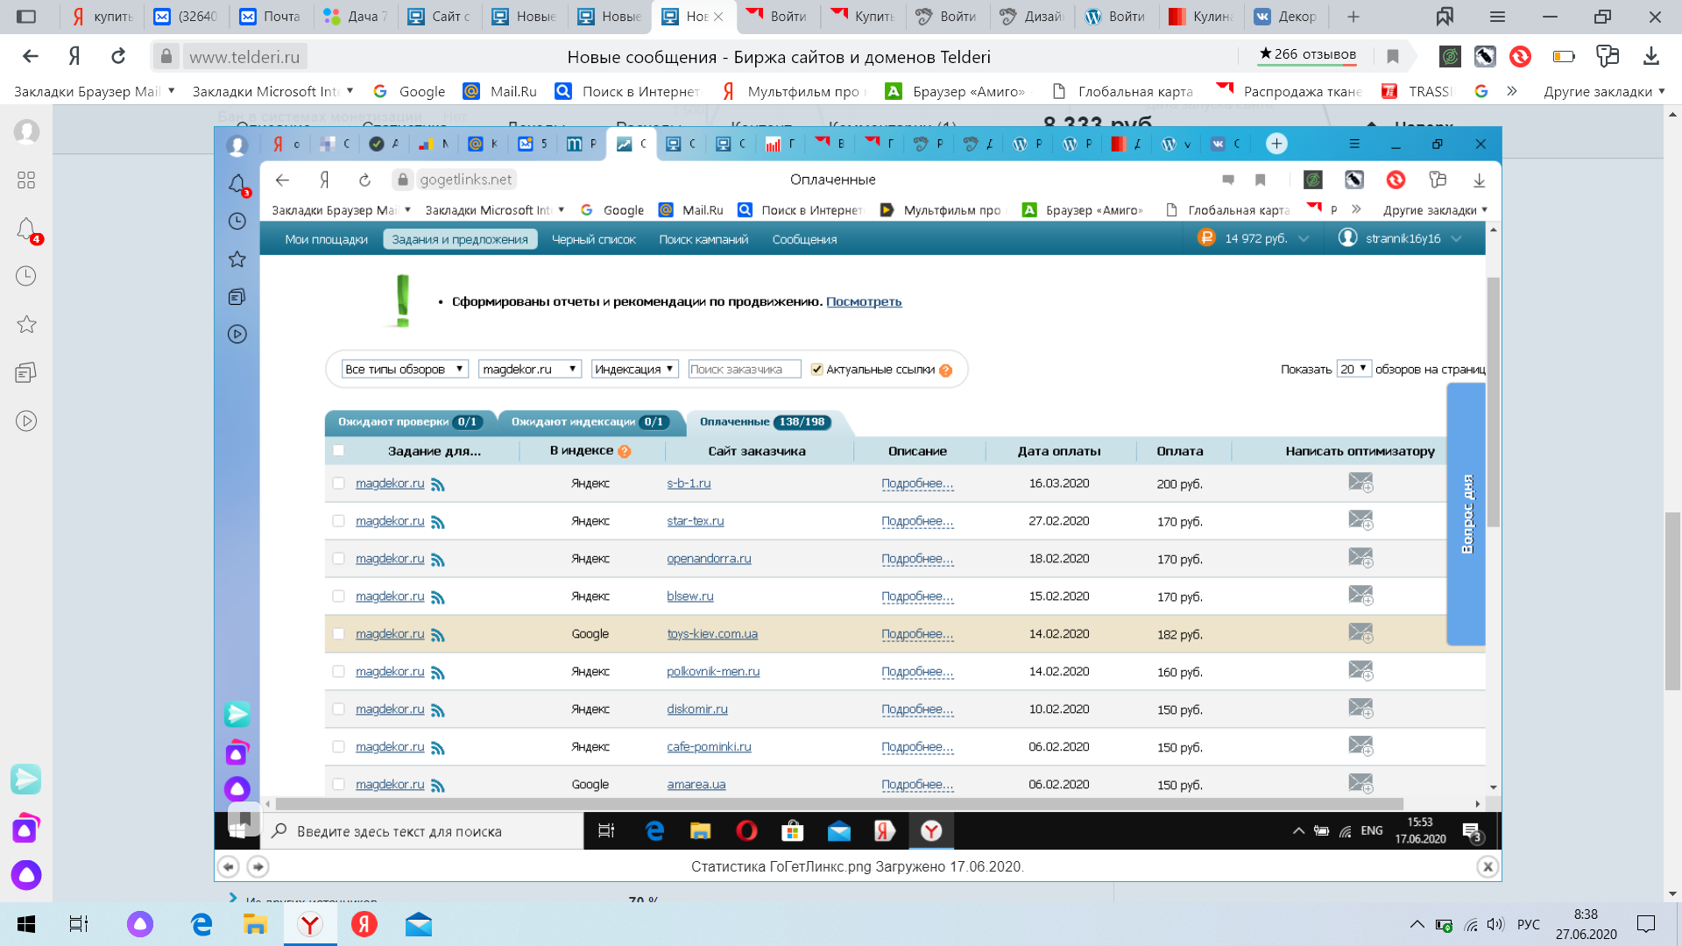Click the browser reload icon
This screenshot has height=946, width=1682.
tap(118, 57)
